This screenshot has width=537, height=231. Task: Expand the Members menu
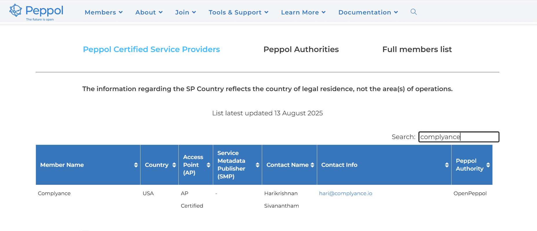[x=104, y=12]
